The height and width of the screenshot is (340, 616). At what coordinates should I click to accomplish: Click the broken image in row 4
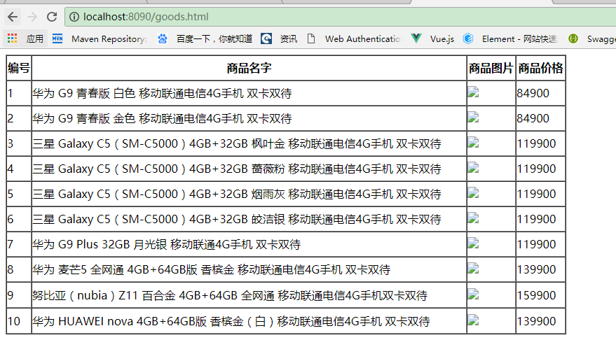point(473,167)
